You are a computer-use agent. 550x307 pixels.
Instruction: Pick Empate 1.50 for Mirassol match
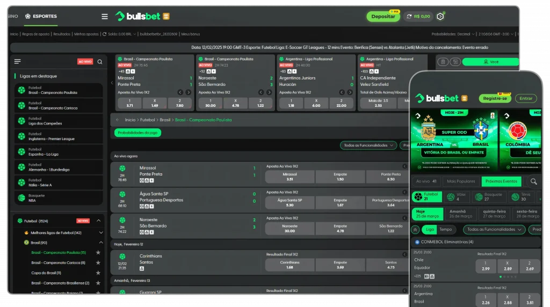pos(340,177)
